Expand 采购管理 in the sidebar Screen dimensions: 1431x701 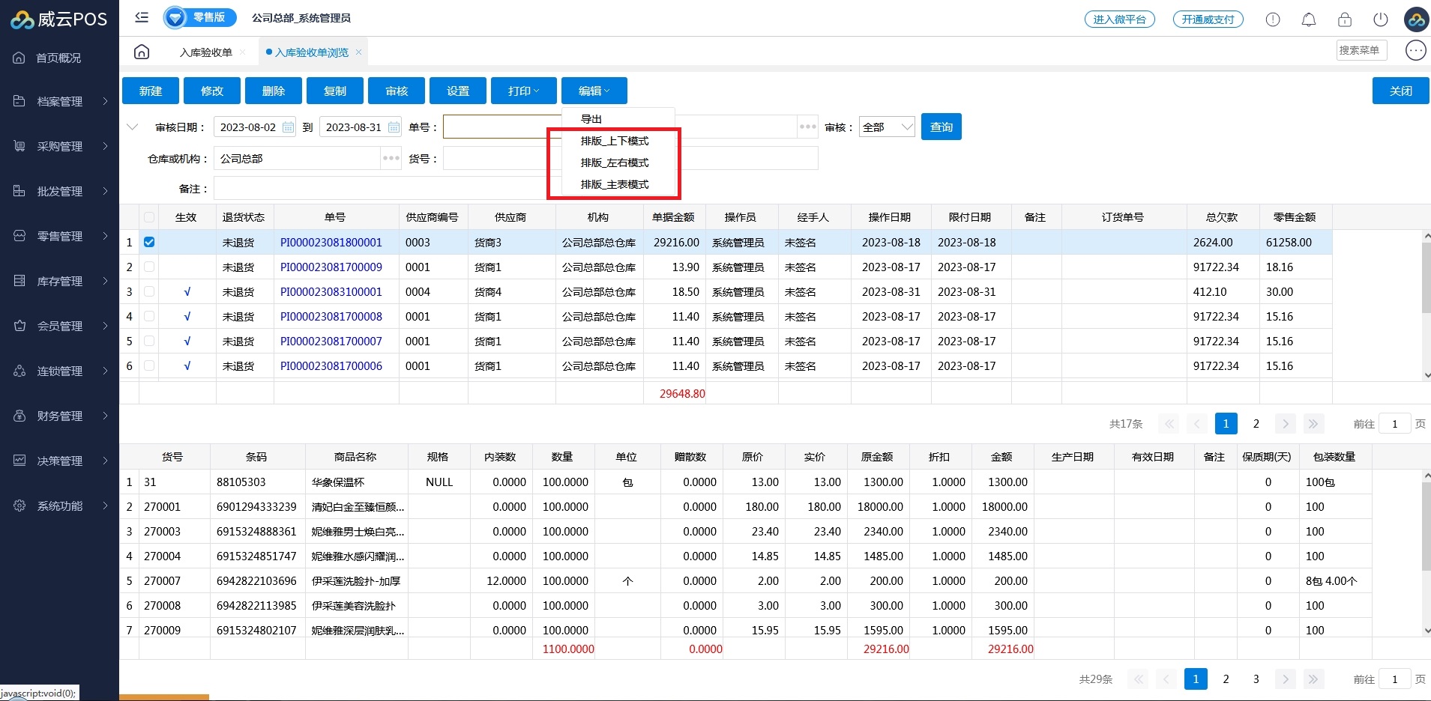click(x=60, y=146)
